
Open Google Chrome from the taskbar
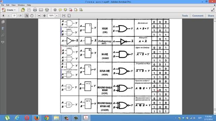point(47,118)
